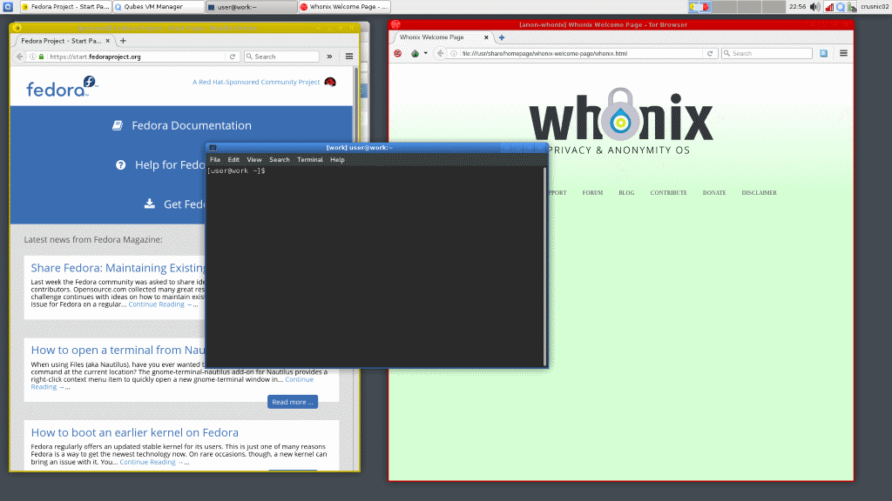Open the crusnic02 user menu

(875, 7)
